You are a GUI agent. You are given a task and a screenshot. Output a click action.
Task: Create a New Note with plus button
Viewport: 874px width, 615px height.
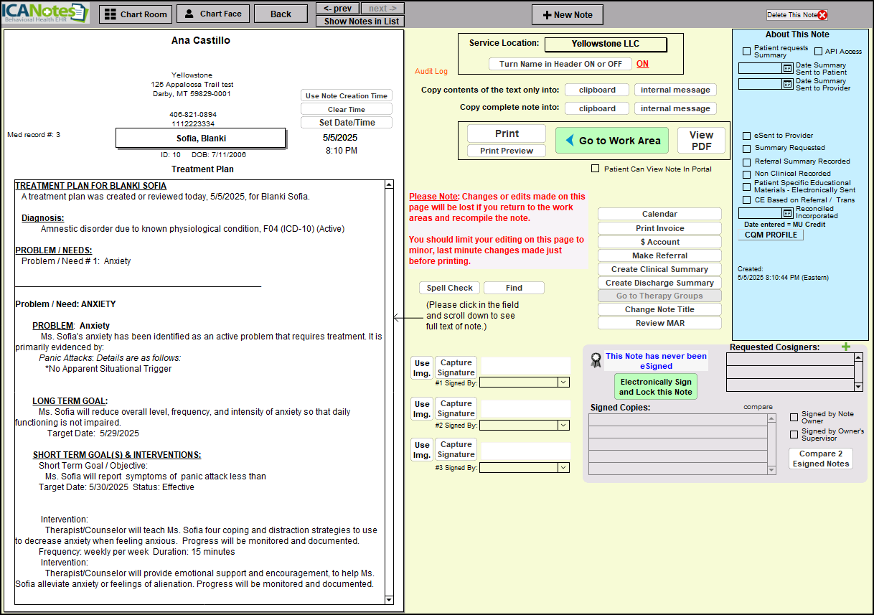tap(567, 15)
